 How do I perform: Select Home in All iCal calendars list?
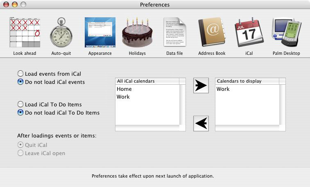point(124,89)
